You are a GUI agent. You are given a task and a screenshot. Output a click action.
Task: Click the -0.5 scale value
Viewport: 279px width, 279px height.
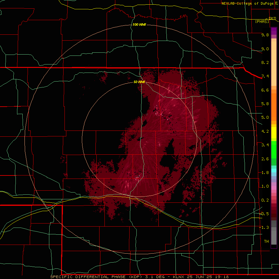click(x=264, y=214)
